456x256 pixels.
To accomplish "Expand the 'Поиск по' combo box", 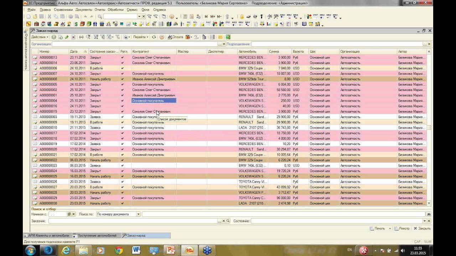I will click(138, 214).
